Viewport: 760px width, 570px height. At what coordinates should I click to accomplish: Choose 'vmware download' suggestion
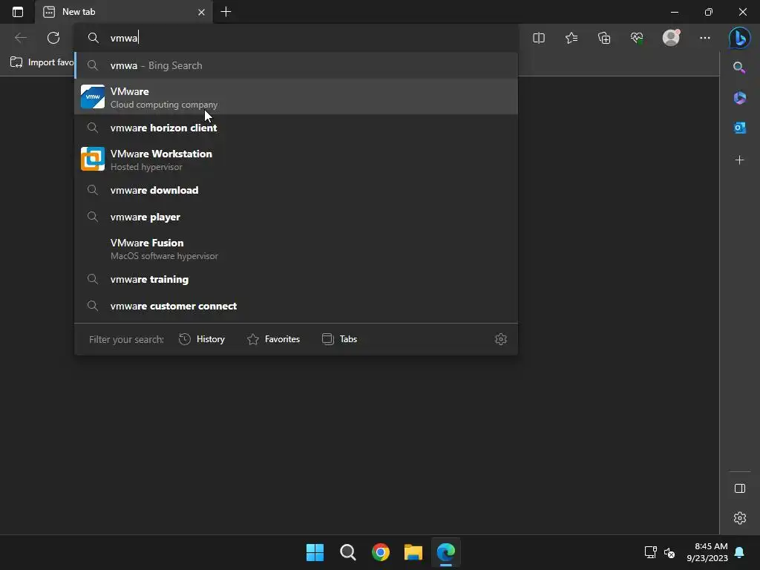[296, 190]
